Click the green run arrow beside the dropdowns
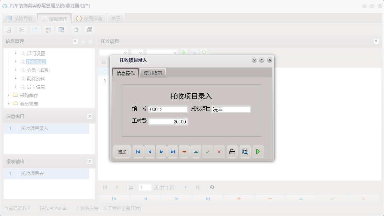 (184, 52)
